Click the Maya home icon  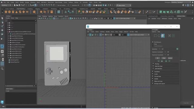(2, 2)
